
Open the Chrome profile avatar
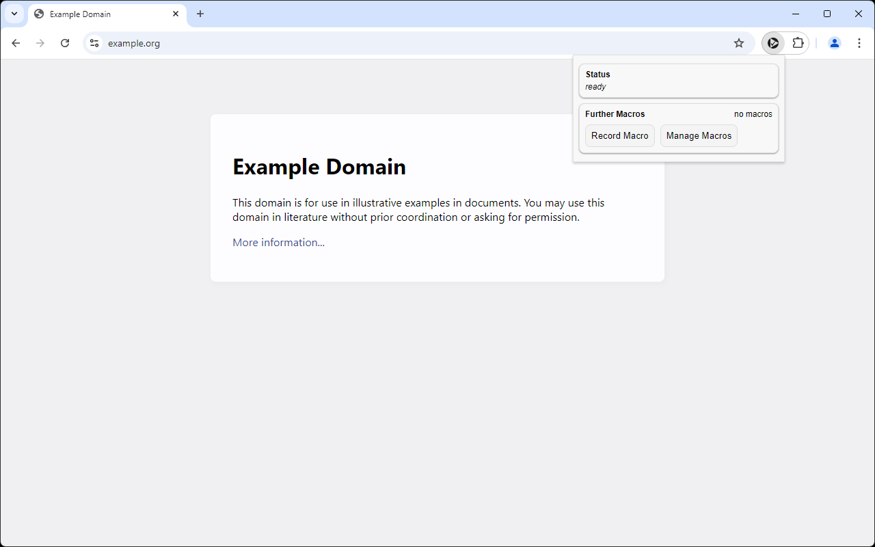(x=834, y=42)
